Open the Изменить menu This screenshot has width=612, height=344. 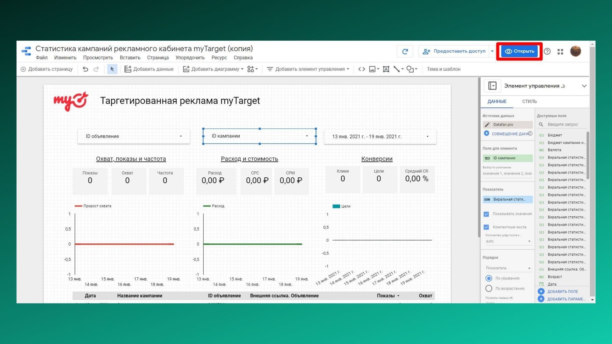pyautogui.click(x=65, y=58)
